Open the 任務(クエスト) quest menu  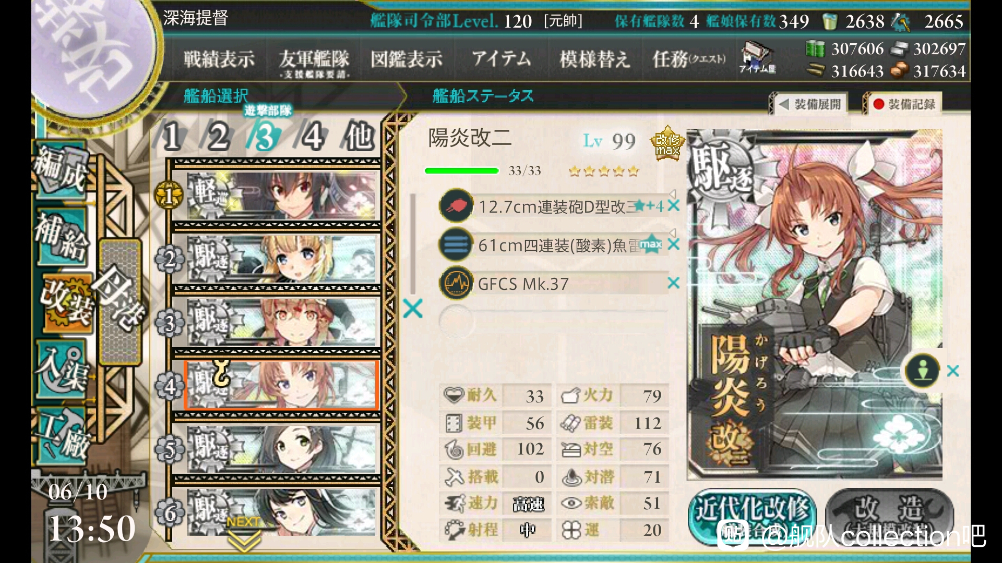coord(689,59)
